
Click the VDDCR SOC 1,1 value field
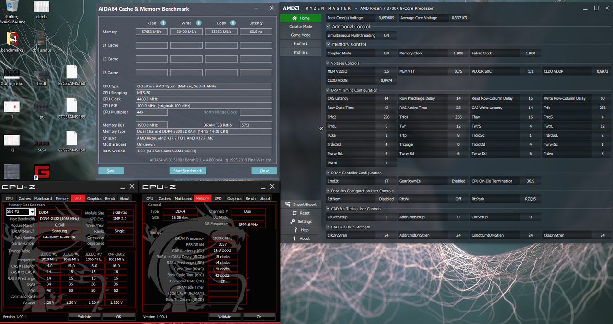(530, 71)
